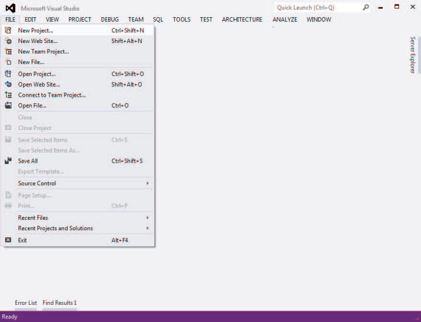
Task: Click the Open File folder icon
Action: [8, 105]
